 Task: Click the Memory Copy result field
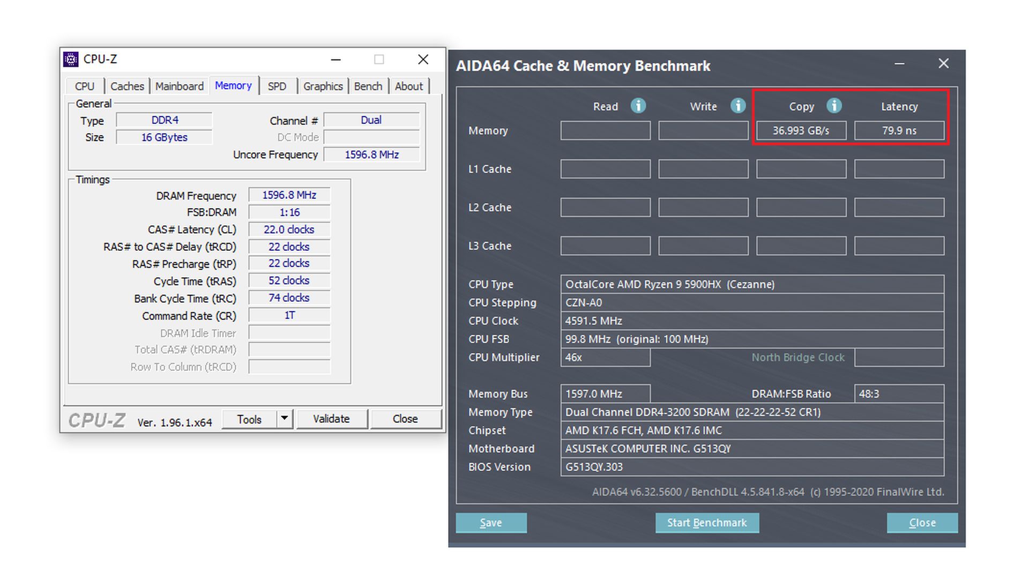click(801, 130)
